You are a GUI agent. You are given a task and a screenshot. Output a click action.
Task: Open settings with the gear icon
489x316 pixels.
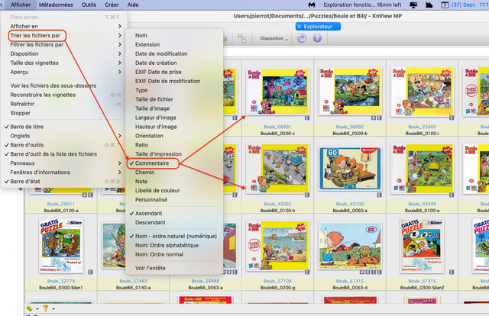coord(302,38)
